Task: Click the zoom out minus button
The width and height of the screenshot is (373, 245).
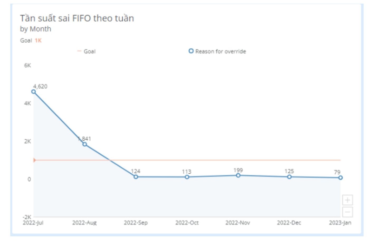Action: [x=347, y=212]
